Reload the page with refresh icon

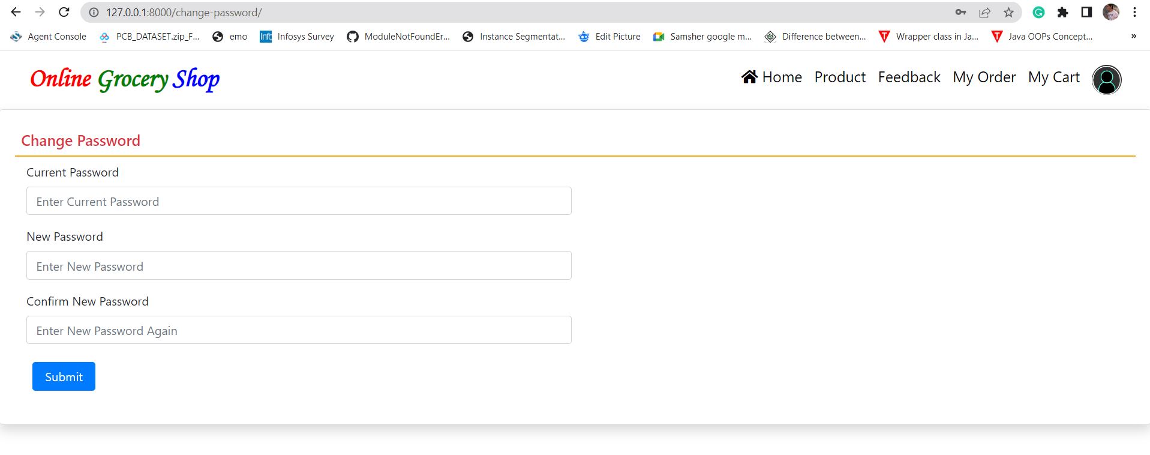64,12
